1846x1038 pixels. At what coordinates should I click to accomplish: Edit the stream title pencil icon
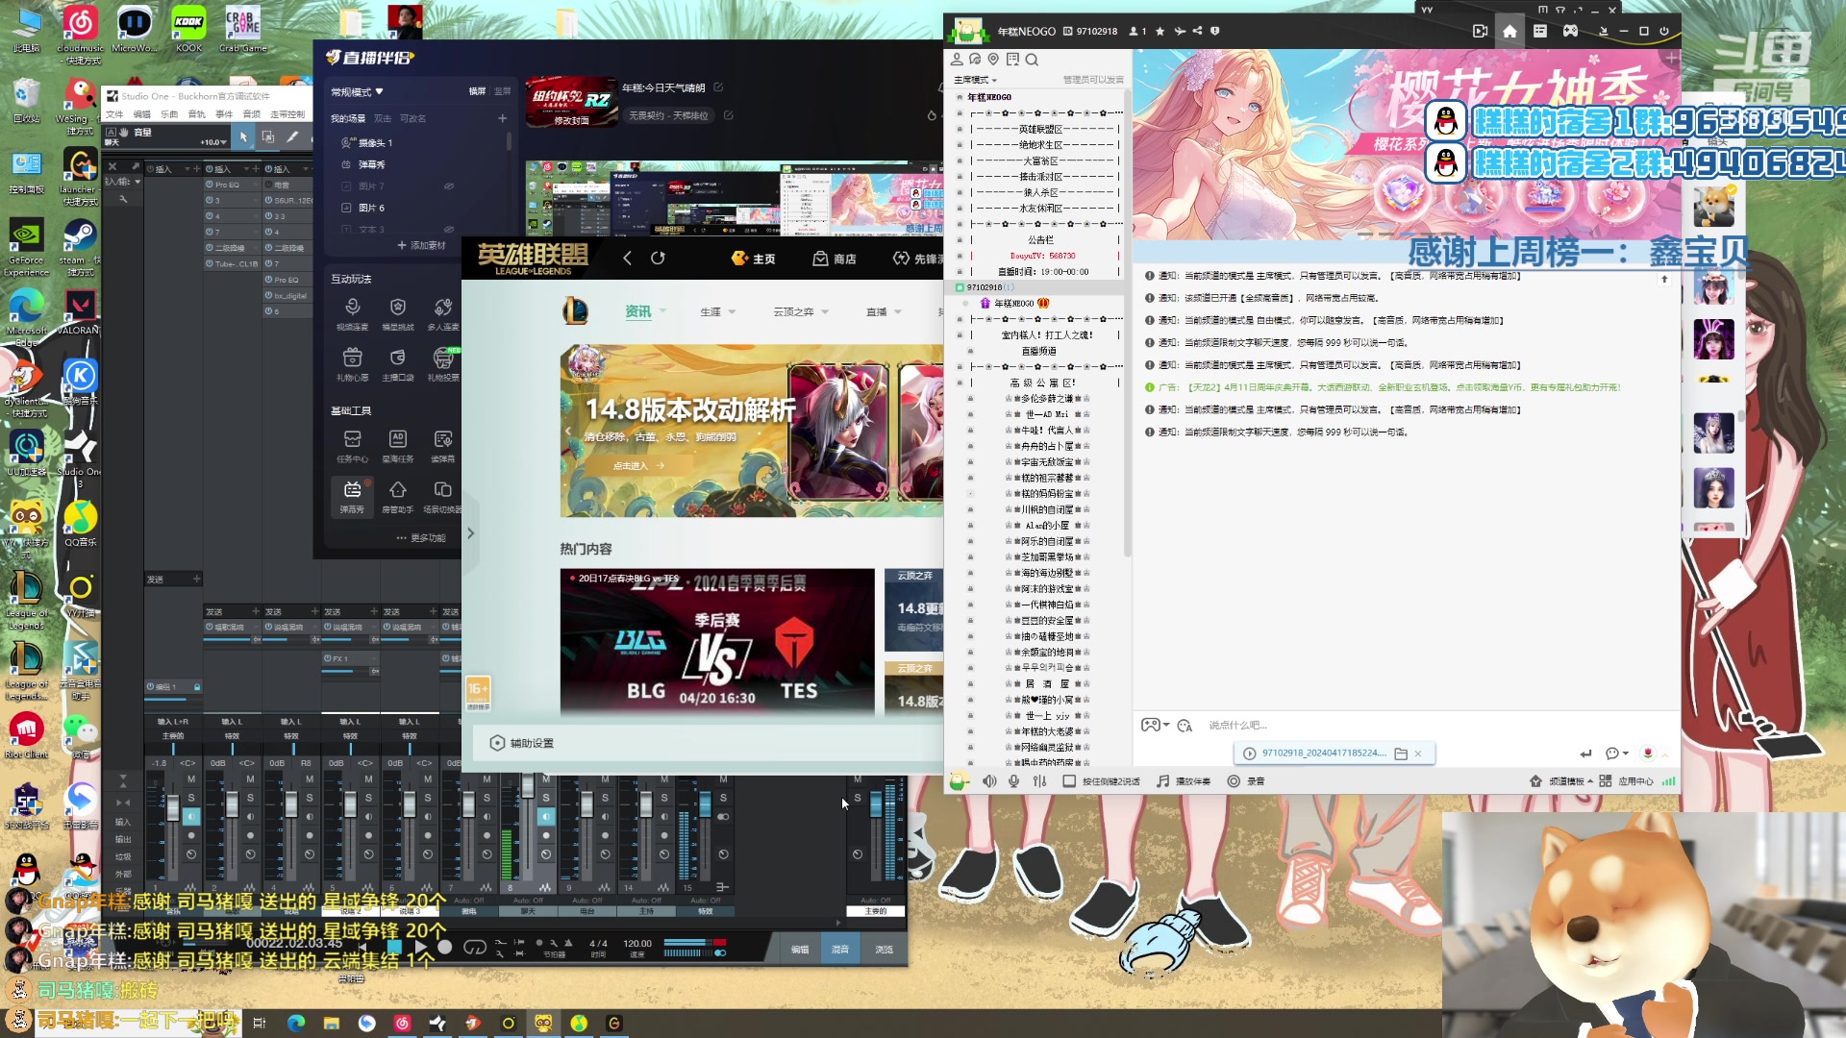(718, 87)
